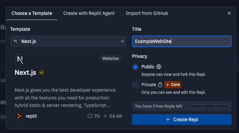Click the plus forks icon beside 54.6K

pos(105,116)
